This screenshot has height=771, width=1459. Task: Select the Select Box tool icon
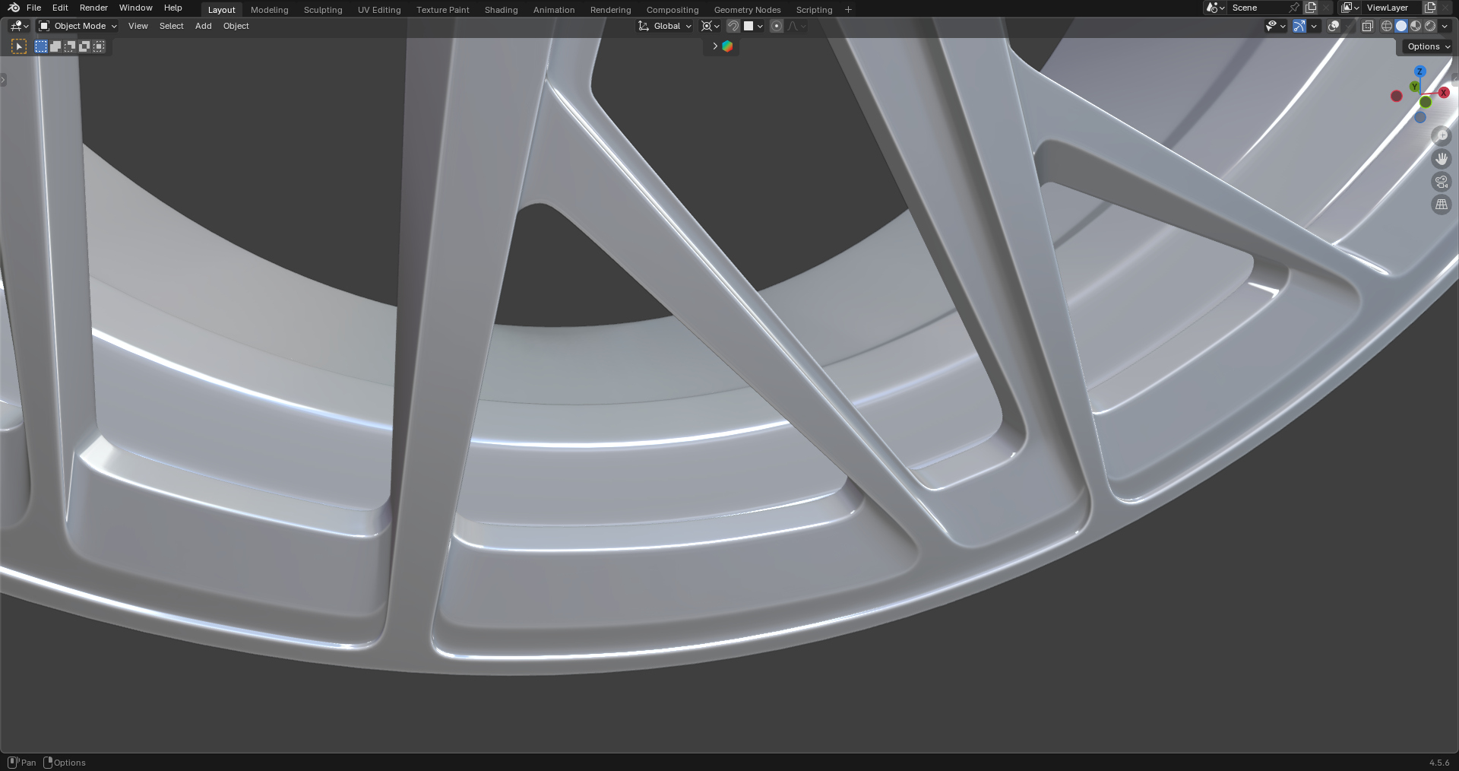tap(19, 46)
